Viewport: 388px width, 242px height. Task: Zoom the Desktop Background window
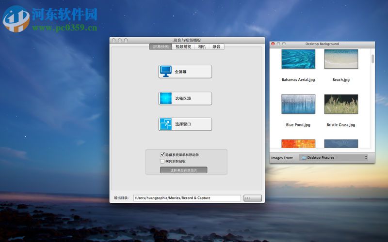pyautogui.click(x=284, y=44)
